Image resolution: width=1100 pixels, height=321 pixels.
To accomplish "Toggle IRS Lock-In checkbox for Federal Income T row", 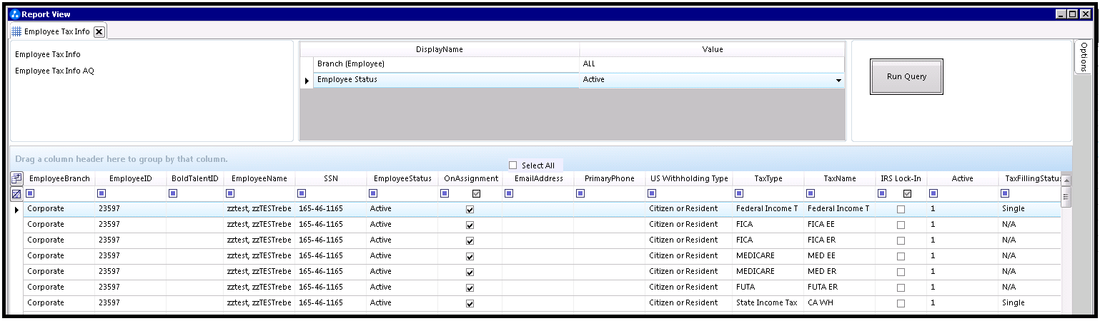I will click(901, 210).
